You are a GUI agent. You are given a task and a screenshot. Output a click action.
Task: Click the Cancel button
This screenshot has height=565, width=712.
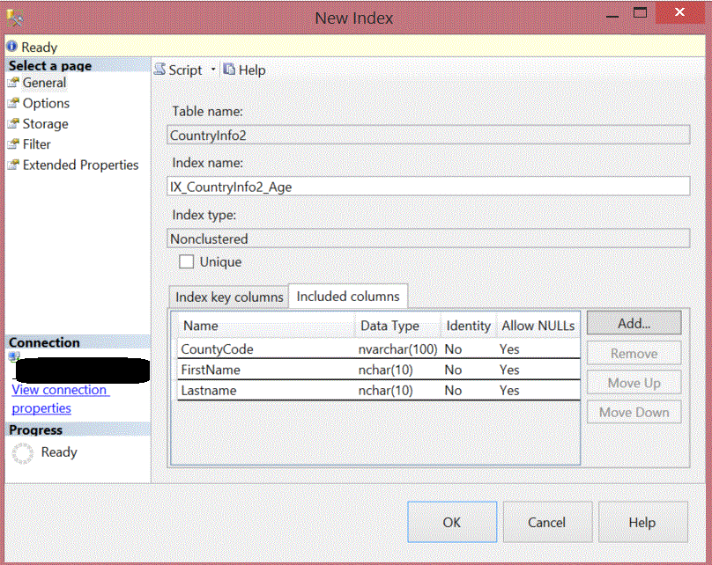point(546,522)
